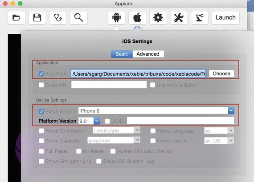Viewport: 254px width, 182px height.
Task: Click the UDID input field
Action: (180, 121)
